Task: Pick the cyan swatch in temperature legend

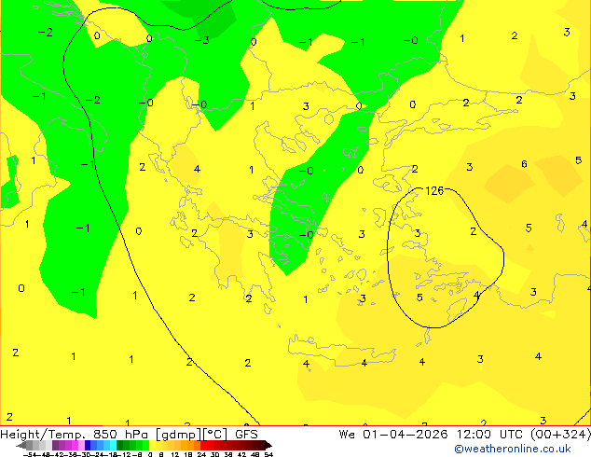Action: 113,445
